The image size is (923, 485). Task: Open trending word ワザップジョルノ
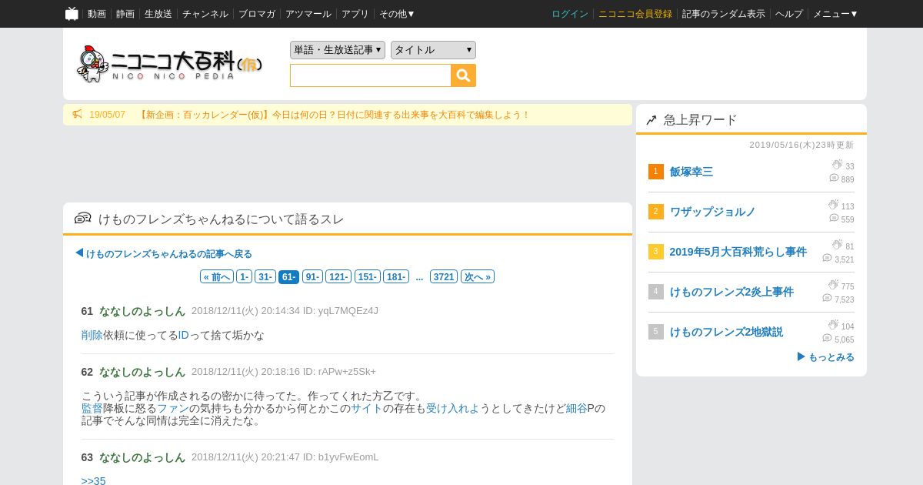713,212
